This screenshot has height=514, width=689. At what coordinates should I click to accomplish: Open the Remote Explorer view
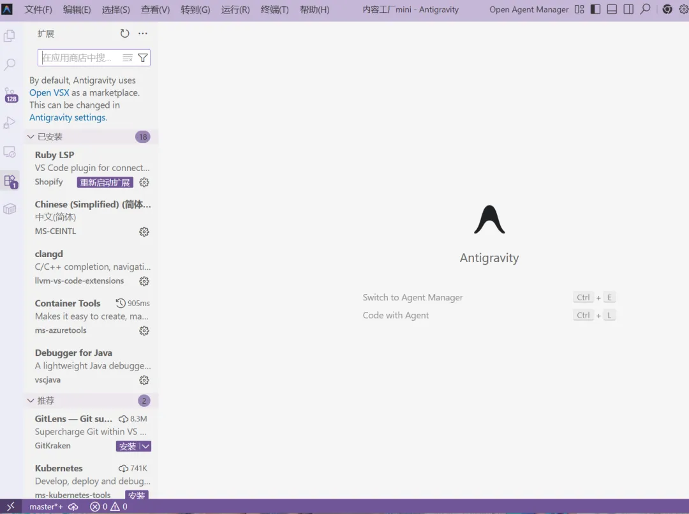point(10,152)
